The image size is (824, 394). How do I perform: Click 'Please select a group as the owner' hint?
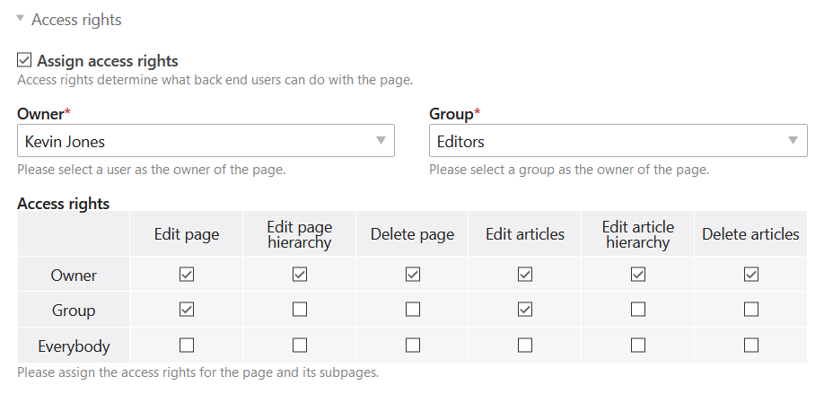[x=569, y=170]
